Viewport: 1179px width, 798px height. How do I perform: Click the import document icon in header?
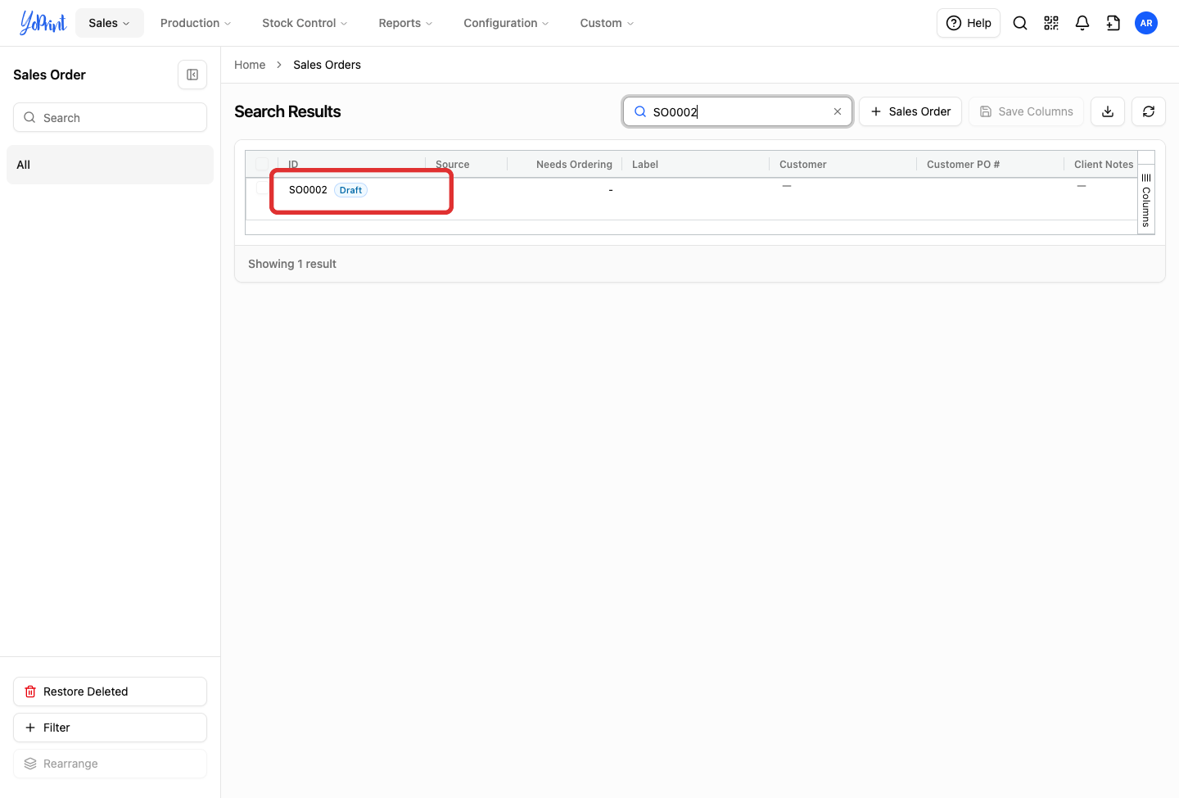click(1113, 23)
